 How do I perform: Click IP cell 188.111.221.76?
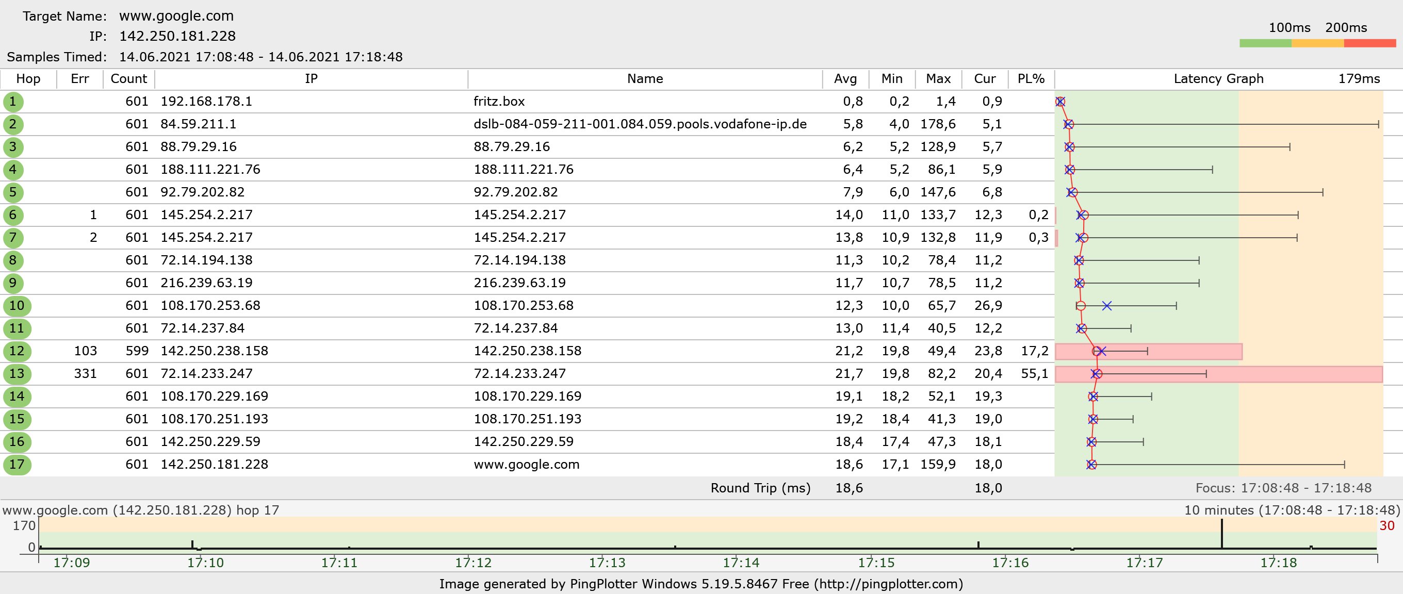[210, 170]
